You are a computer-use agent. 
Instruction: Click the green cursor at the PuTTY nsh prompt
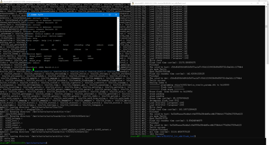33,70
